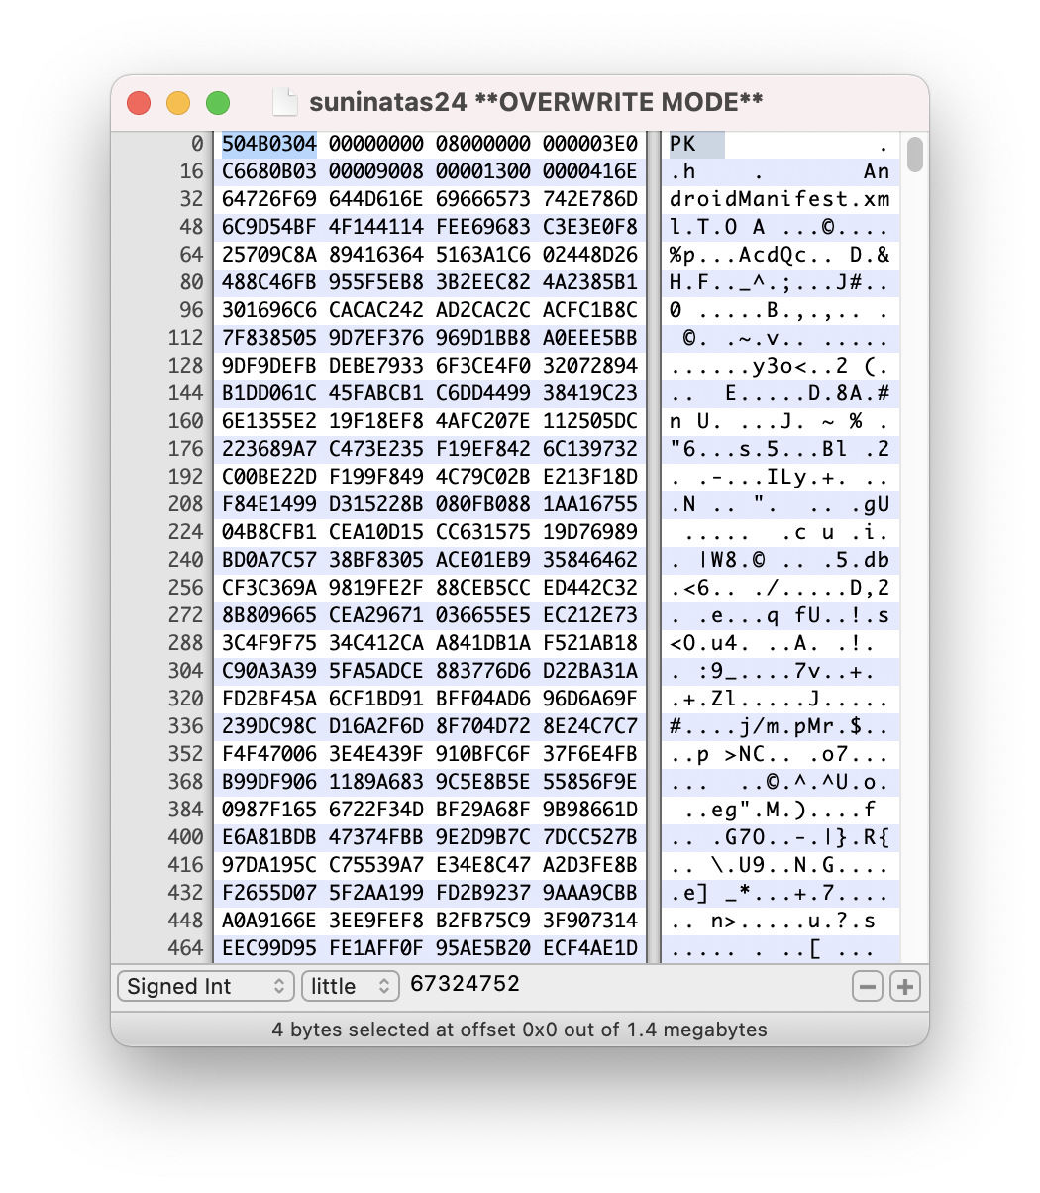The image size is (1040, 1193).
Task: Click hex group 64726F69 at offset 32
Action: (269, 199)
